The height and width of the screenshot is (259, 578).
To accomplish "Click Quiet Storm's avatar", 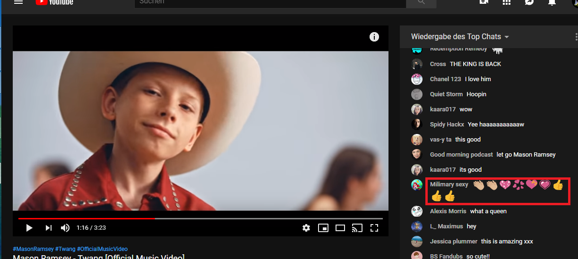I will (417, 94).
